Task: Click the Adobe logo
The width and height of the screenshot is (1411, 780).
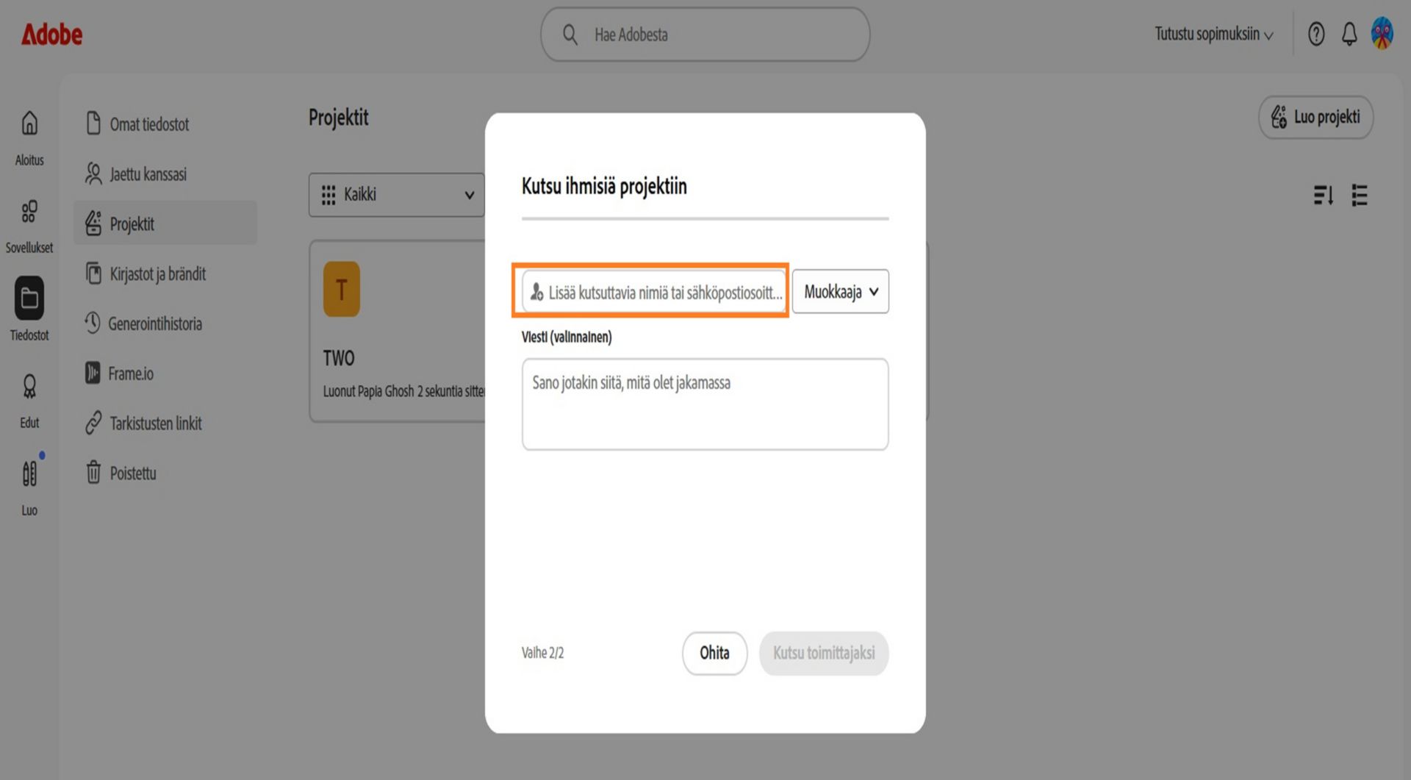Action: 51,35
